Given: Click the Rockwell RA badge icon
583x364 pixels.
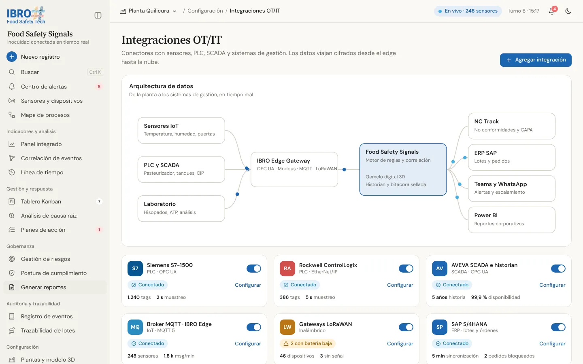Looking at the screenshot, I should (287, 269).
